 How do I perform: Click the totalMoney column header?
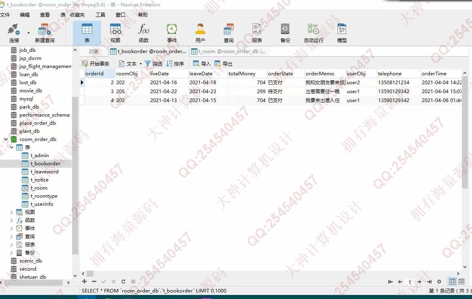coord(247,74)
